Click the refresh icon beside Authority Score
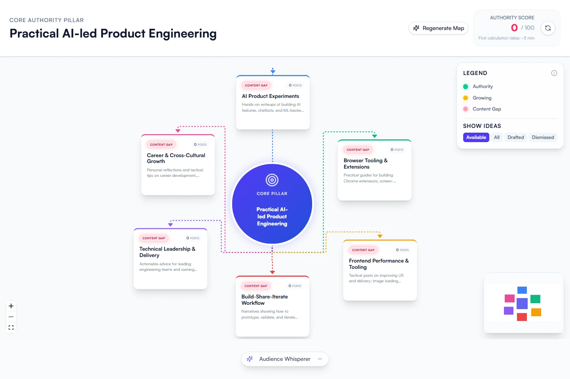Image resolution: width=570 pixels, height=379 pixels. tap(548, 28)
